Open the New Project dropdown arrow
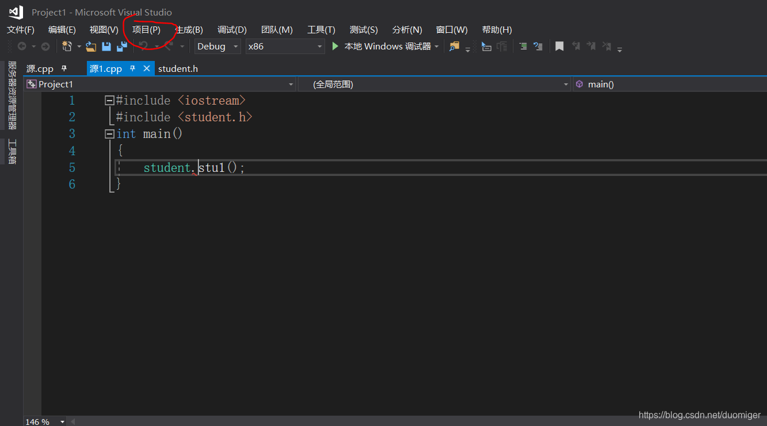The image size is (767, 426). tap(79, 47)
